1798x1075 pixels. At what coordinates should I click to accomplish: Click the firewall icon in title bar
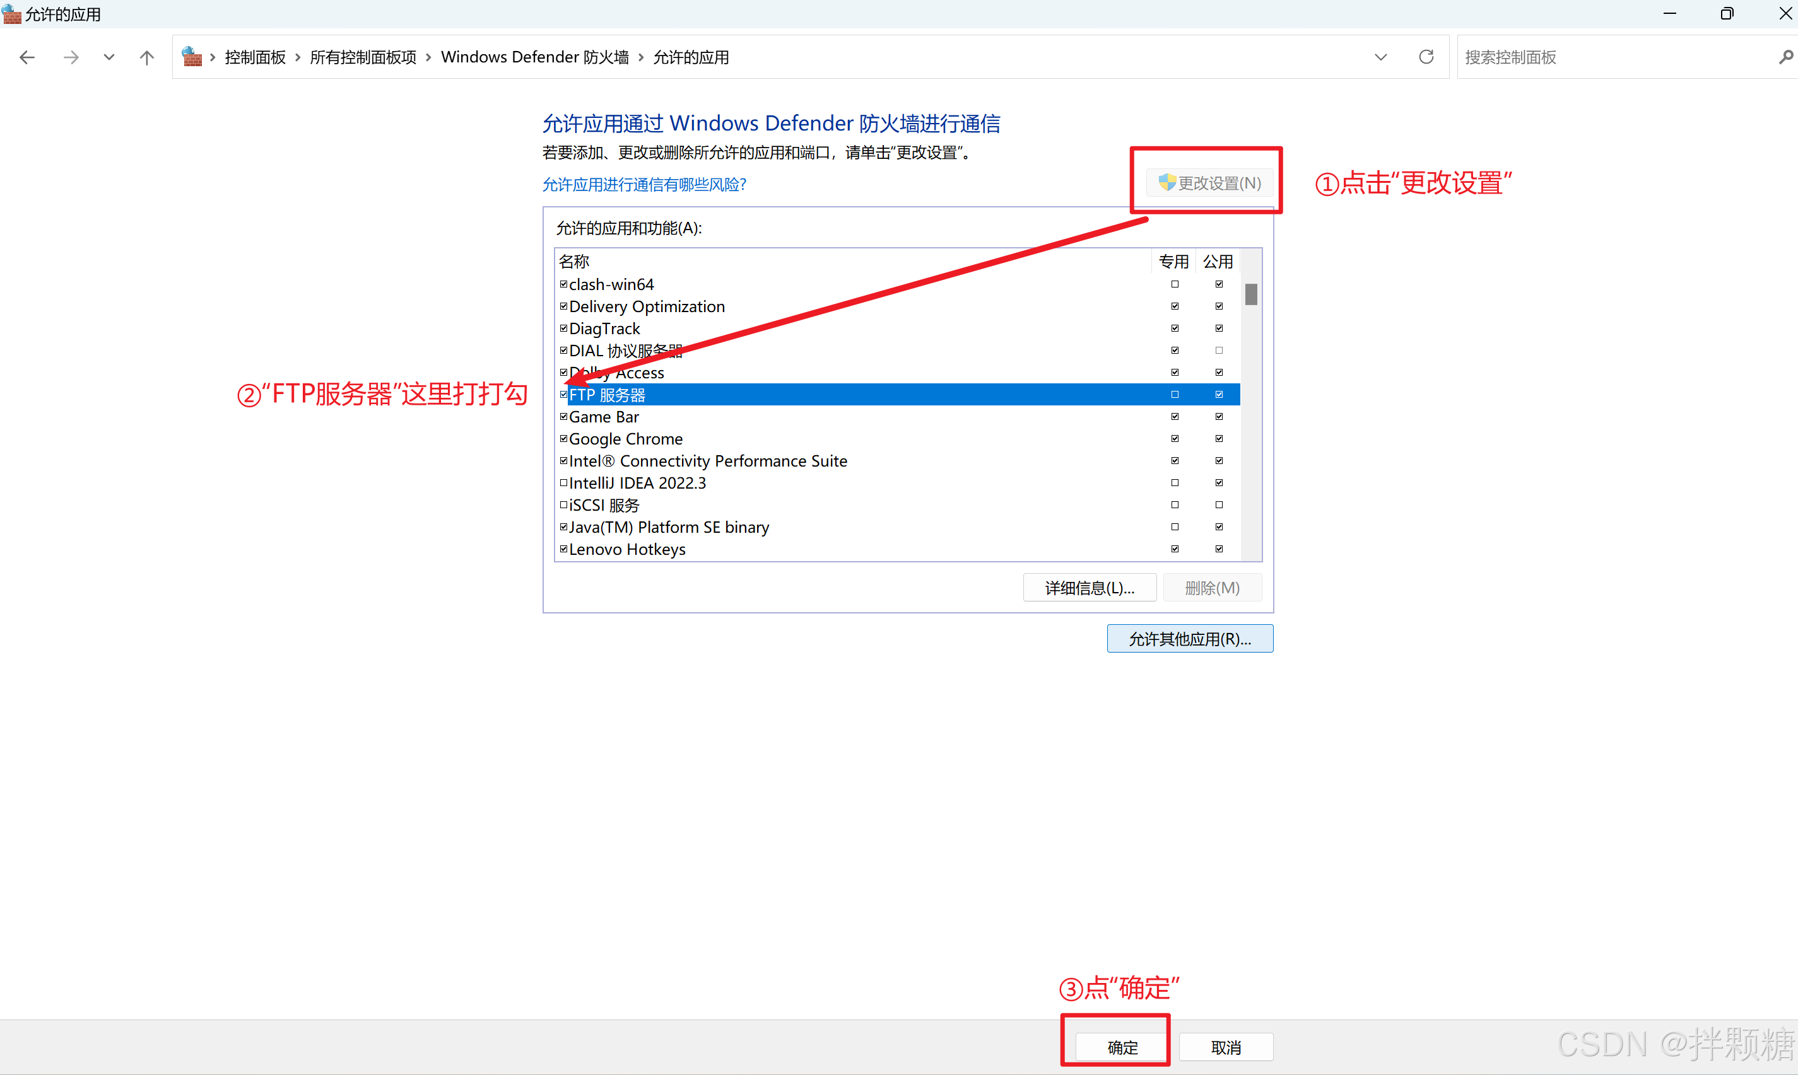coord(11,14)
